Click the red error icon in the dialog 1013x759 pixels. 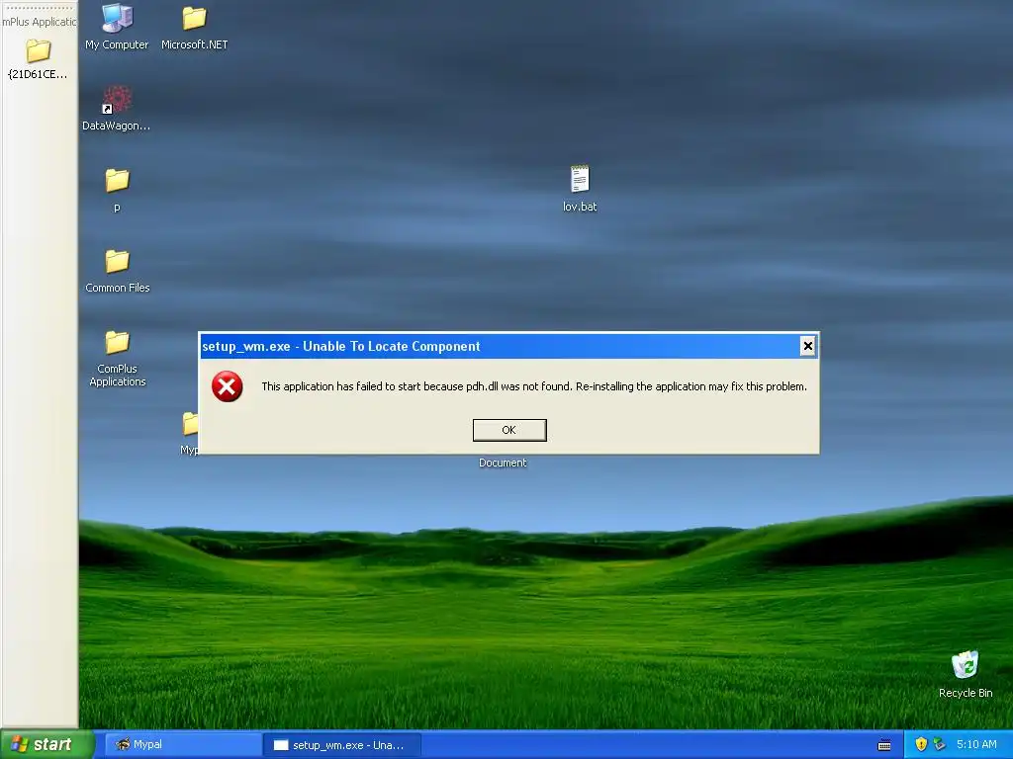coord(228,386)
